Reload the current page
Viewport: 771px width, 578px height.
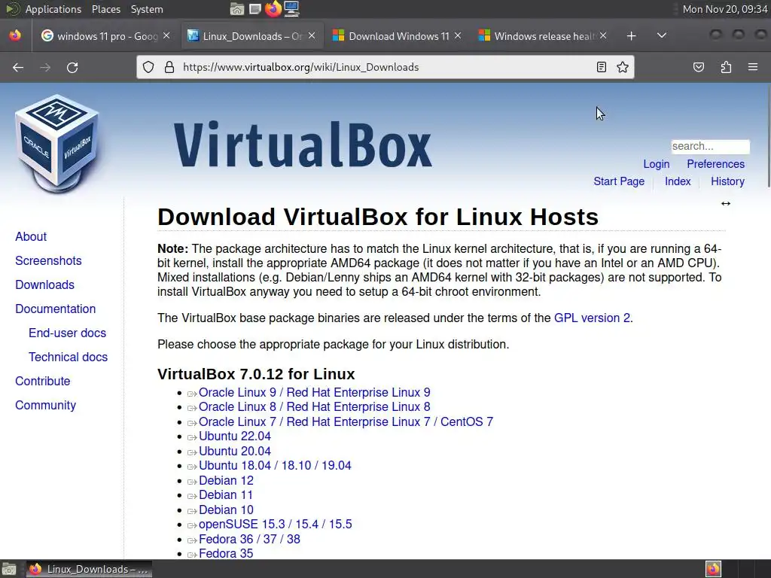(72, 67)
